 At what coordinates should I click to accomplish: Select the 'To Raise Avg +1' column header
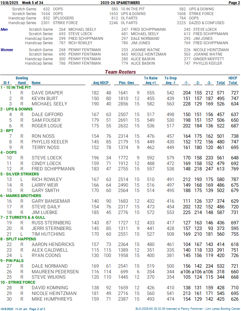click(151, 81)
